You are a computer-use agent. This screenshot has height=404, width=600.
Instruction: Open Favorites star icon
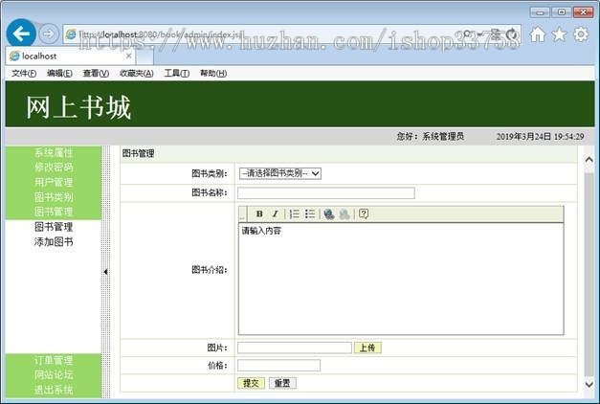point(559,34)
